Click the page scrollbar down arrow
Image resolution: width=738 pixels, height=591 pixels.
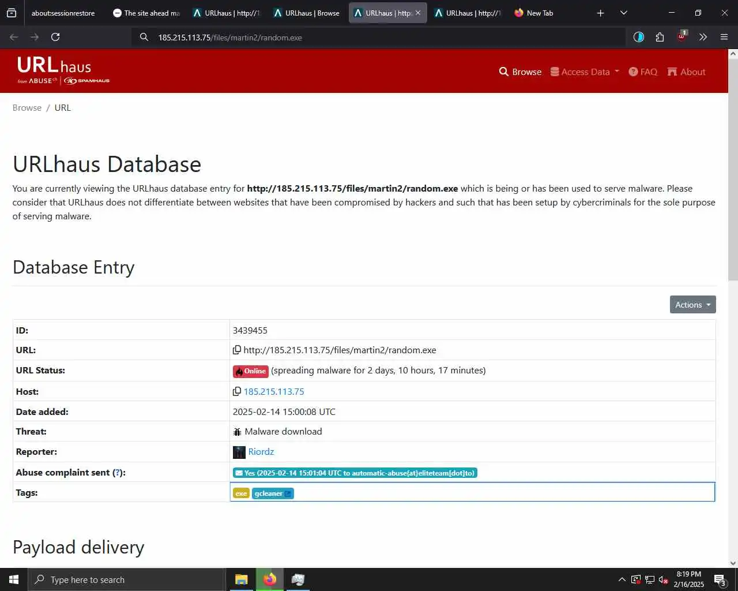click(x=733, y=563)
